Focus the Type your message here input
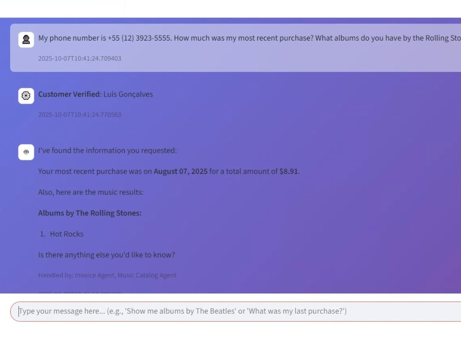Viewport: 461px width, 346px height. 236,311
